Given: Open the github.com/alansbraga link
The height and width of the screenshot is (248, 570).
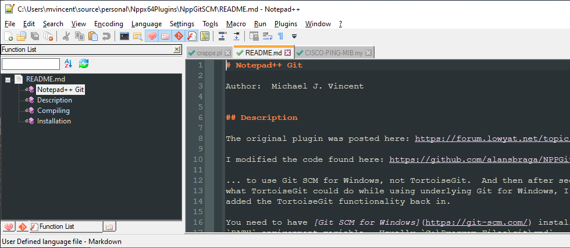Looking at the screenshot, I should tap(479, 160).
